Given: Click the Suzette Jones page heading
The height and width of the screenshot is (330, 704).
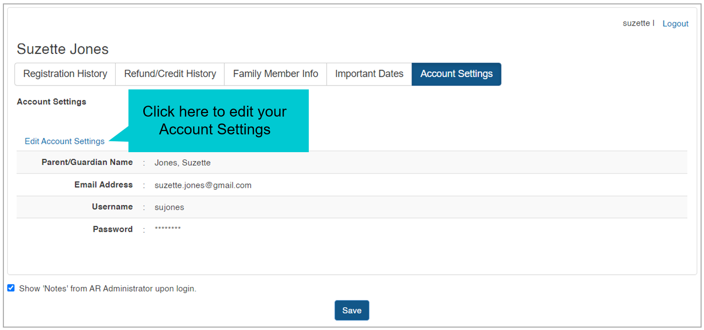Looking at the screenshot, I should click(x=63, y=49).
